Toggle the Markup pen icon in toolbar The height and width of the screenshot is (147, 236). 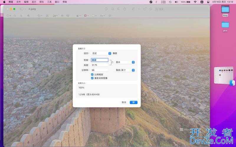coord(133,9)
